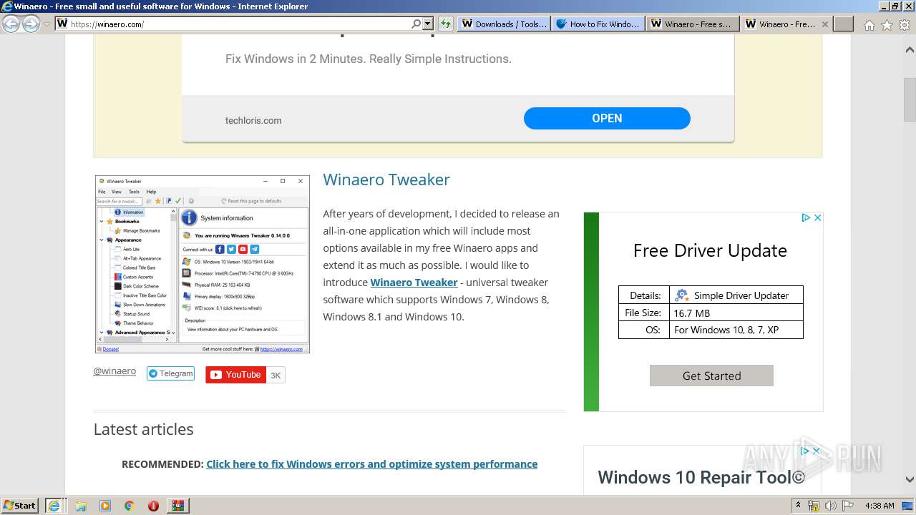Click the Free Driver Update ad title
Screen dimensions: 916x515
710,250
